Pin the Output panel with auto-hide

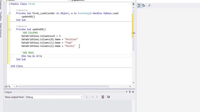[x=130, y=92]
